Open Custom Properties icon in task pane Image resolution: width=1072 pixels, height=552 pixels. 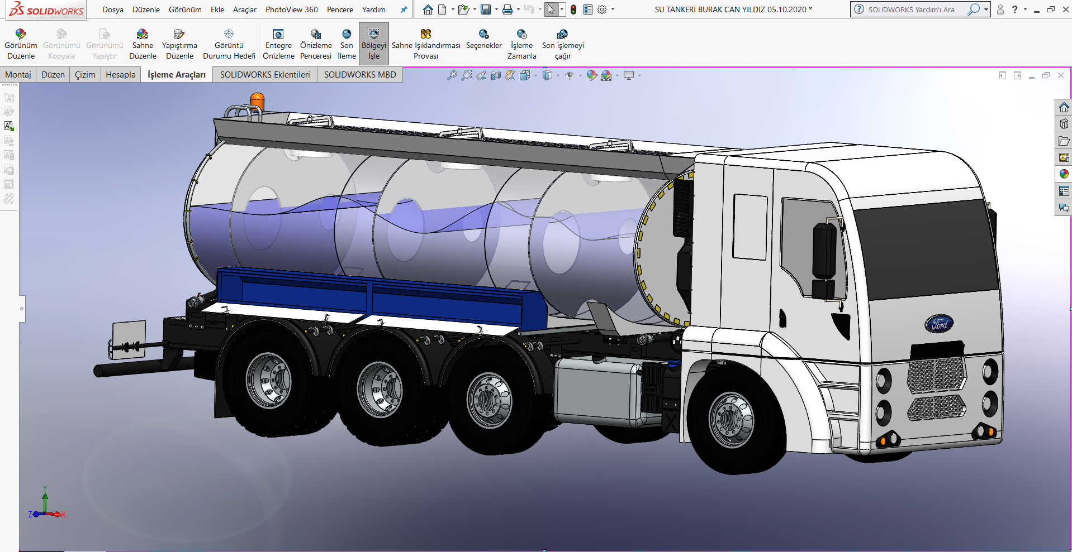1064,191
